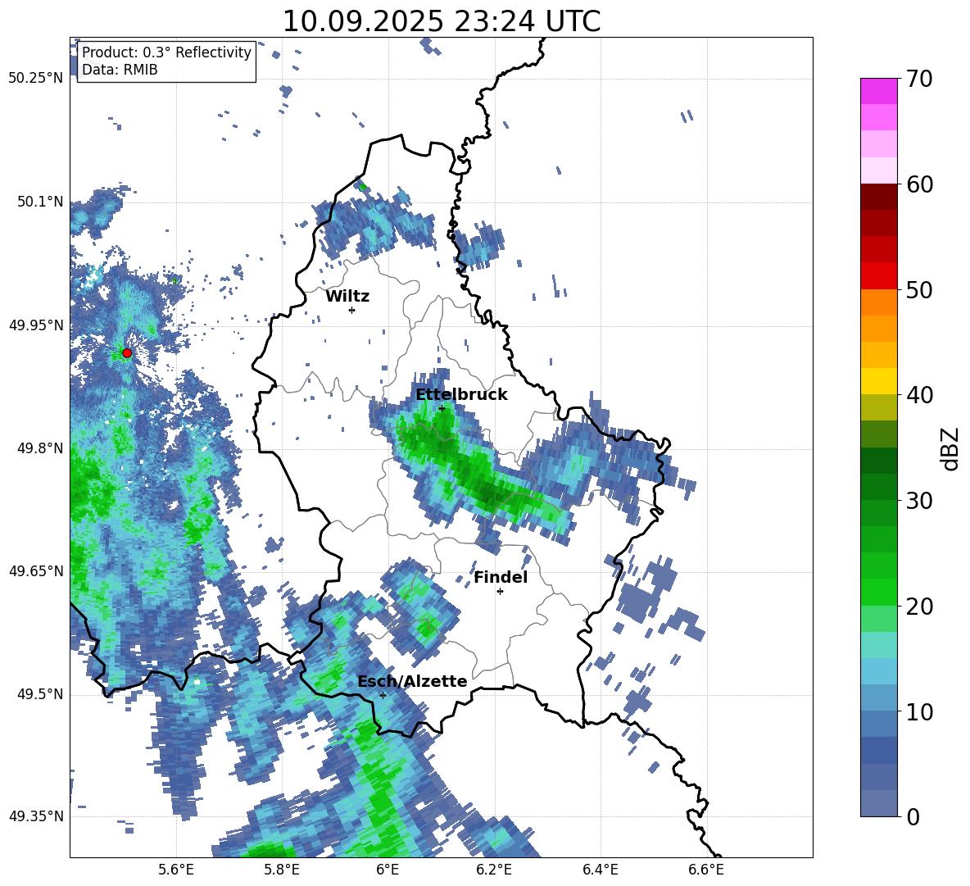Click the Esch/Alzette city label
Image resolution: width=970 pixels, height=886 pixels.
412,682
